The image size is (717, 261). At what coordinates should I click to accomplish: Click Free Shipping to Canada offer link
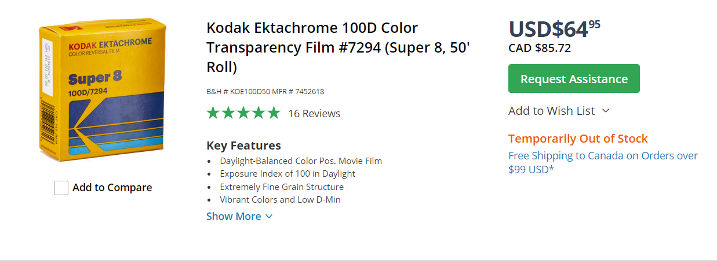pos(603,162)
